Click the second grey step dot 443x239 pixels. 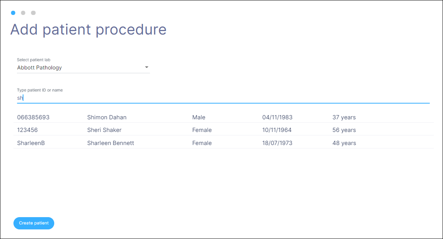pos(23,13)
